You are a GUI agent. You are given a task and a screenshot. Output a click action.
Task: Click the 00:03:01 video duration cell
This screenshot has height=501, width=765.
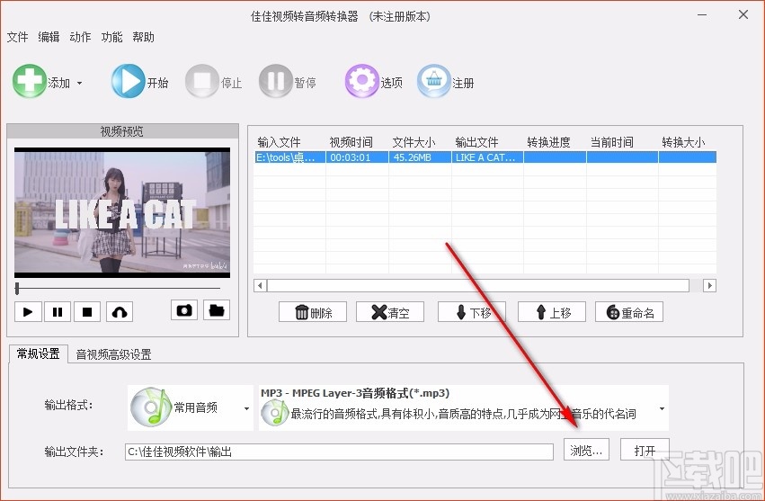pos(357,157)
